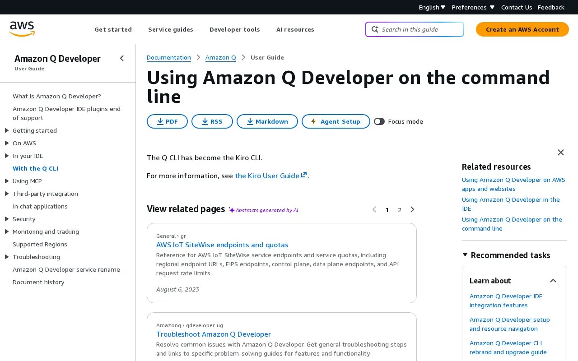Go to previous related pages arrow
Image resolution: width=578 pixels, height=361 pixels.
(374, 209)
